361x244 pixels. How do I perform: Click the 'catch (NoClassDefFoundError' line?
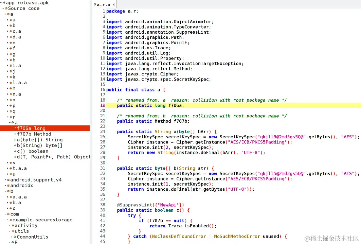pyautogui.click(x=207, y=237)
